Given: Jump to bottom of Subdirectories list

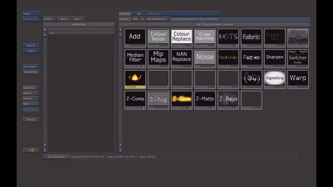Looking at the screenshot, I should 45,150.
